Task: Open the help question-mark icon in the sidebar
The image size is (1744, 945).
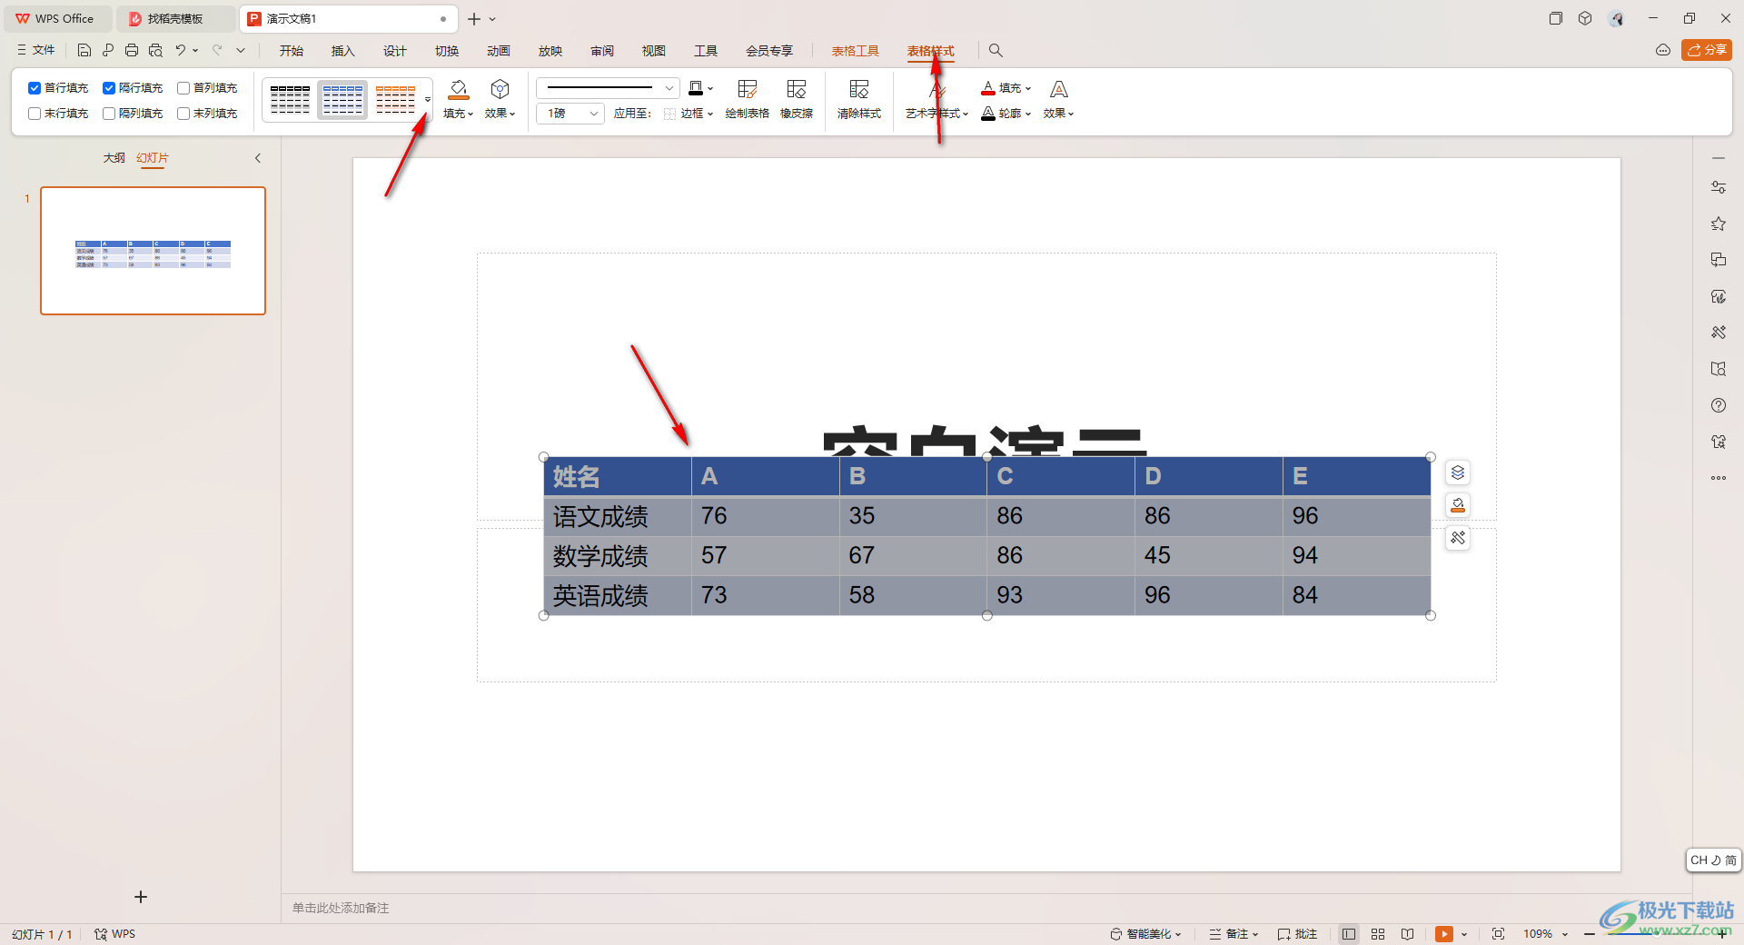Action: (x=1719, y=405)
